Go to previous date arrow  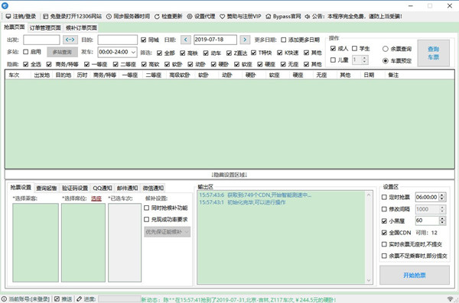click(186, 40)
